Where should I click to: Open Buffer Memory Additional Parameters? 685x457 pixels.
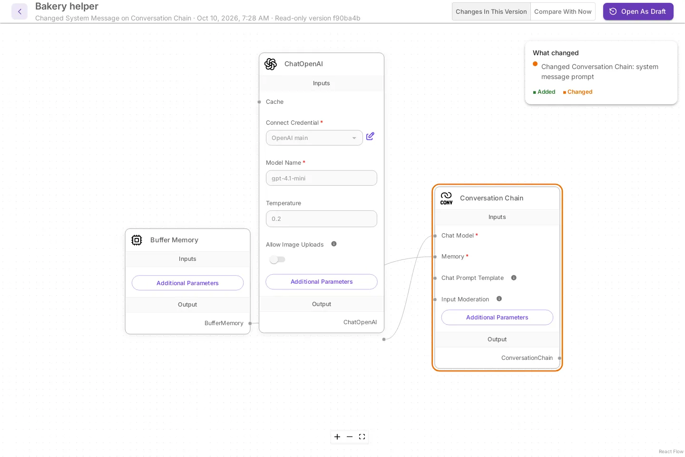click(x=187, y=283)
